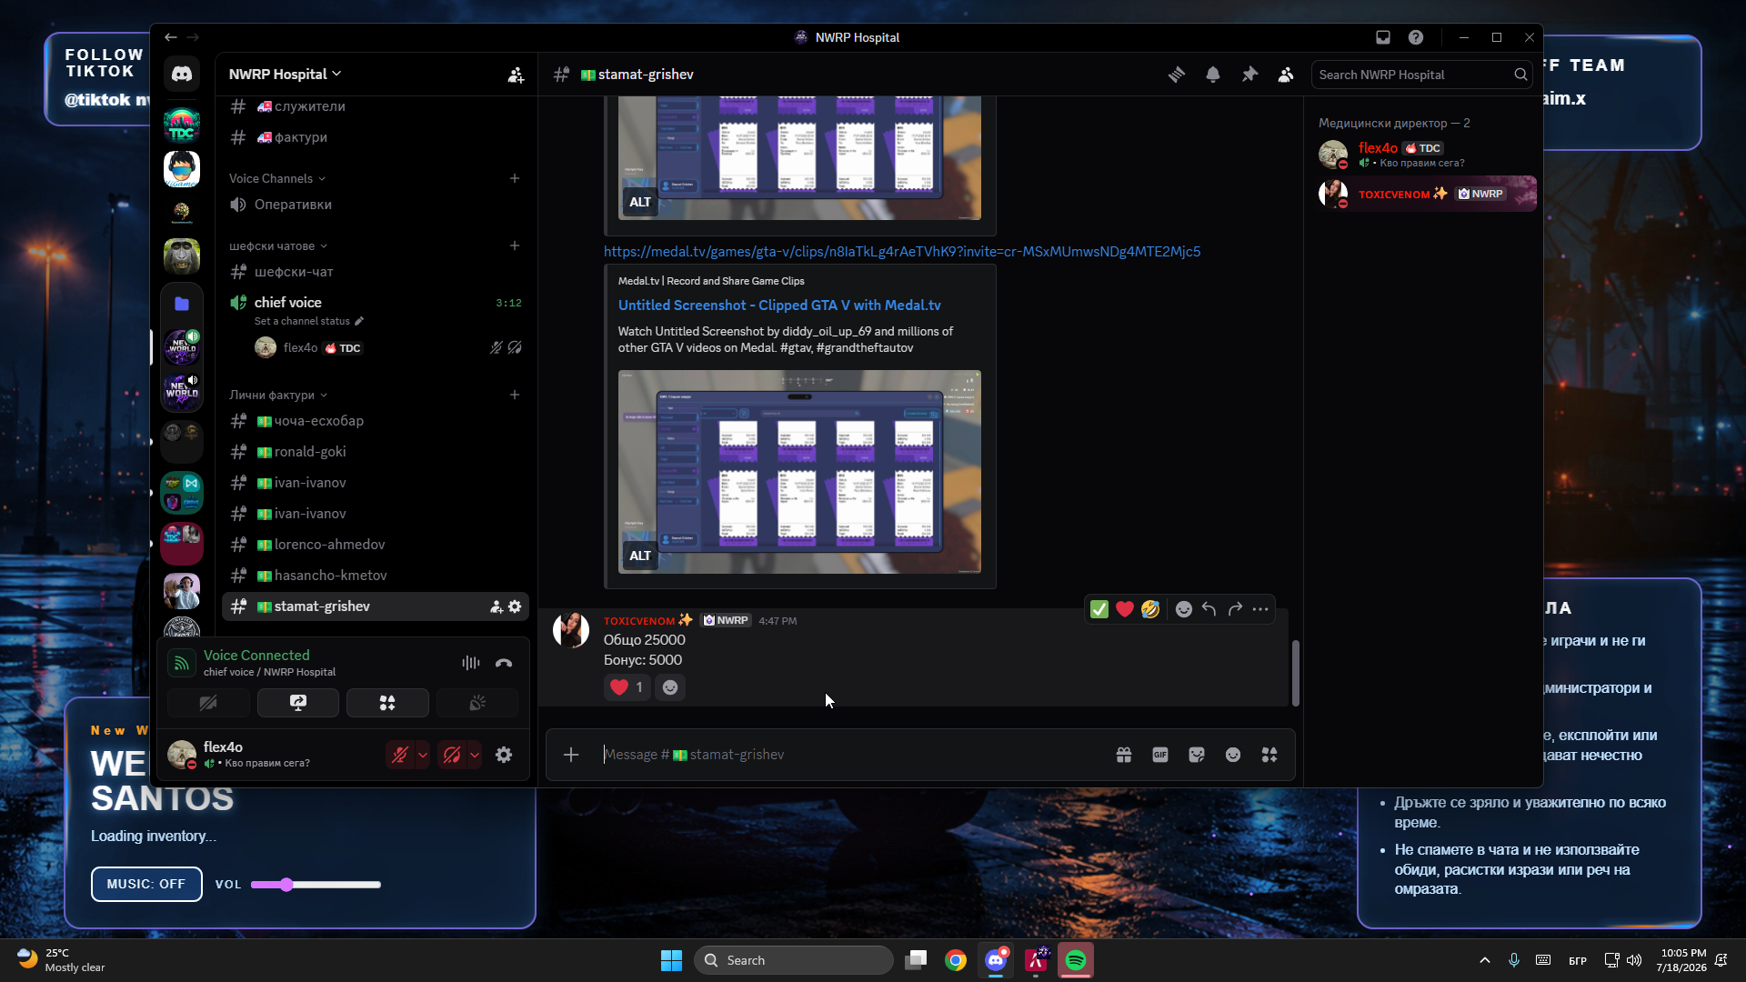This screenshot has height=982, width=1746.
Task: Open noise suppression waveform icon
Action: click(470, 664)
